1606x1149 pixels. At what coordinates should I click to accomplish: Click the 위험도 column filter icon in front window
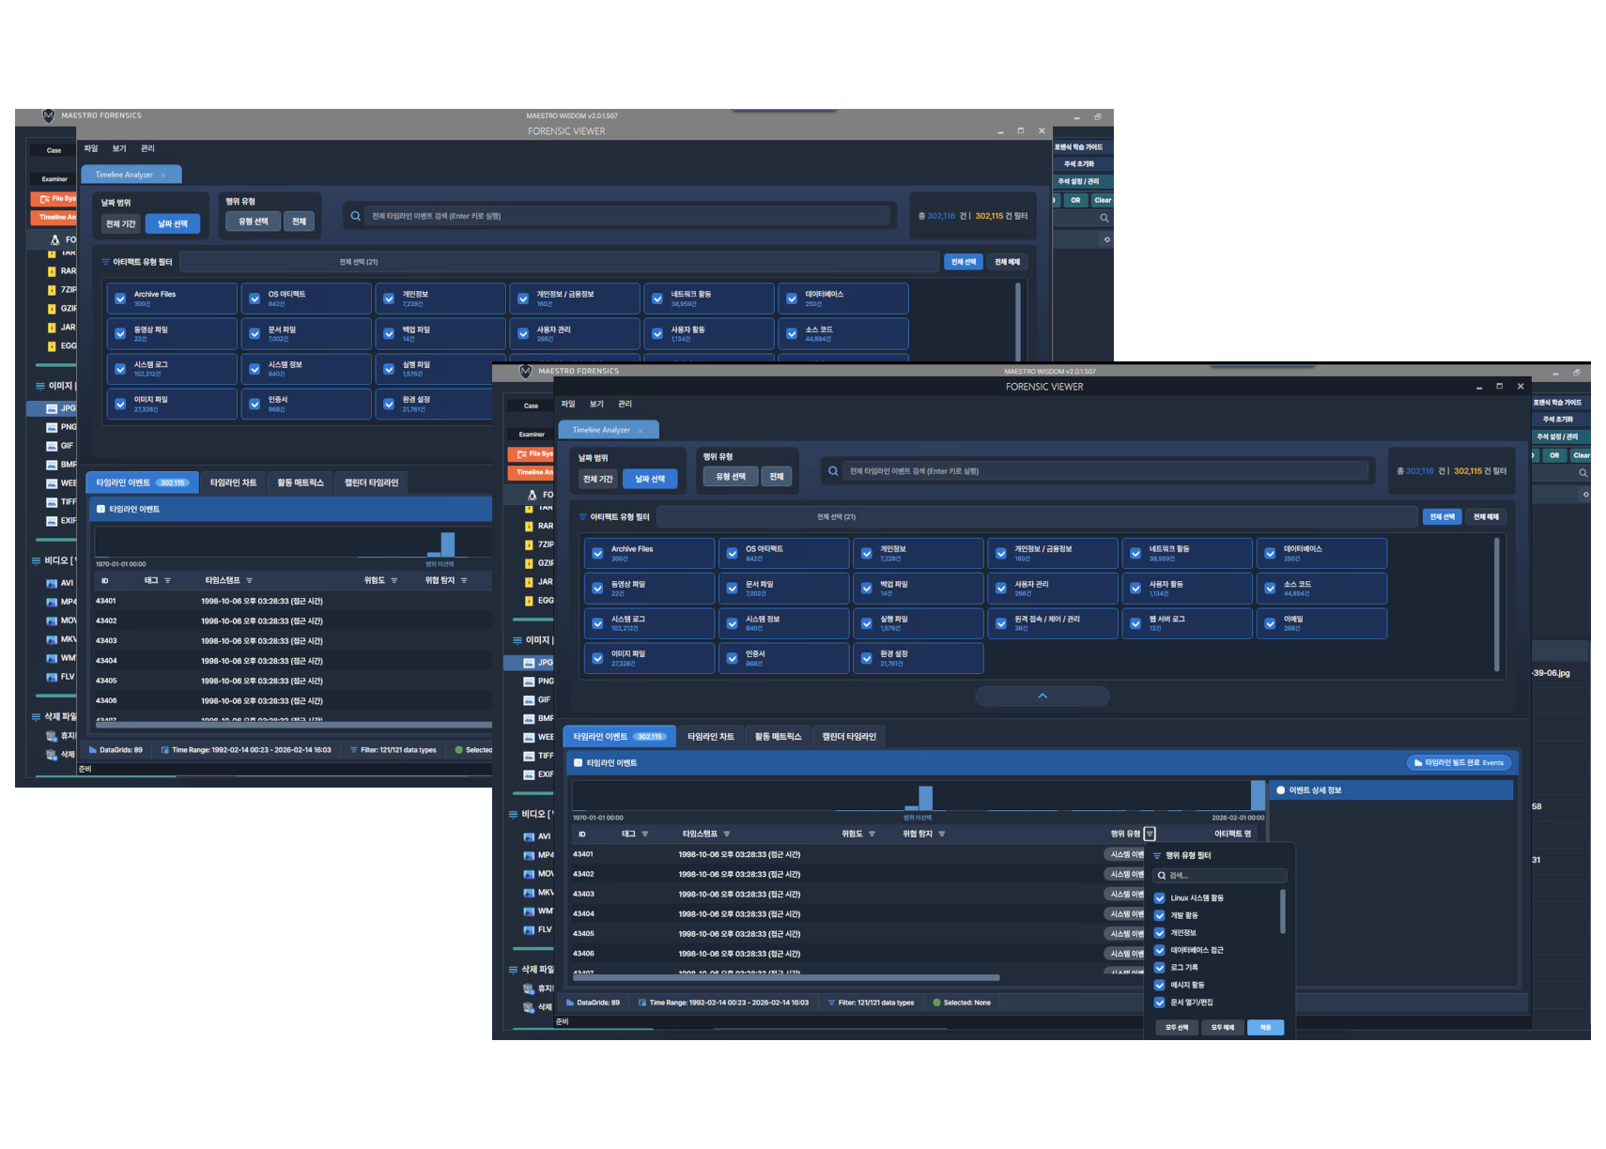coord(872,834)
